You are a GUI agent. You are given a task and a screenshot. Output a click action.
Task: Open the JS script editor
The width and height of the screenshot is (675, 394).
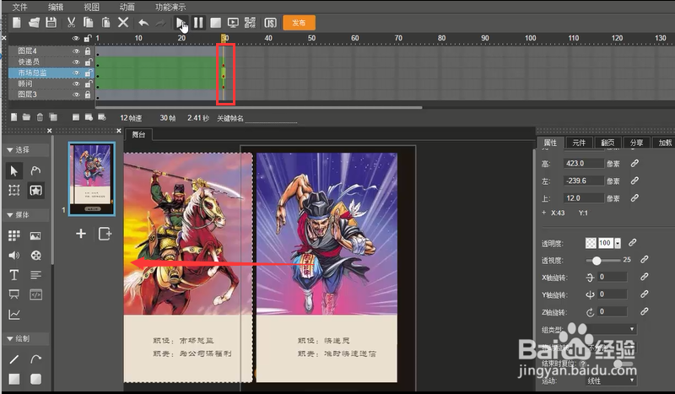(270, 23)
